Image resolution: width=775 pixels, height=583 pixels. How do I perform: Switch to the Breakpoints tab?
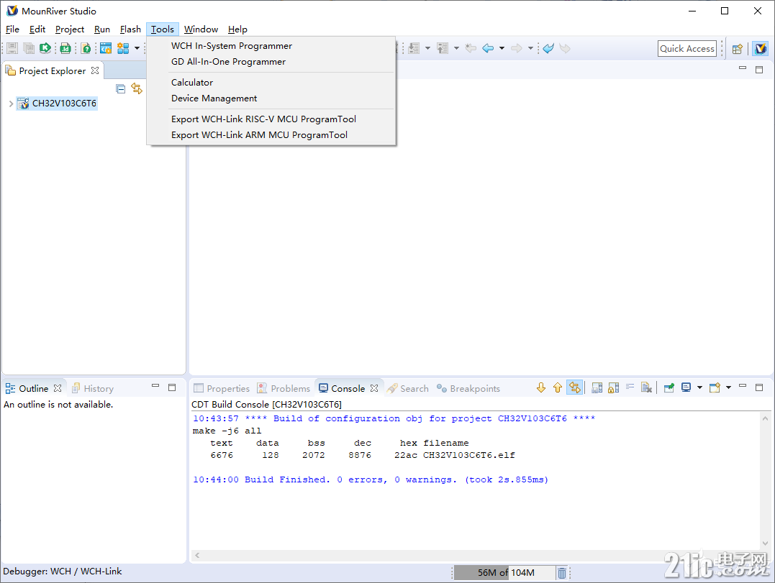click(468, 388)
